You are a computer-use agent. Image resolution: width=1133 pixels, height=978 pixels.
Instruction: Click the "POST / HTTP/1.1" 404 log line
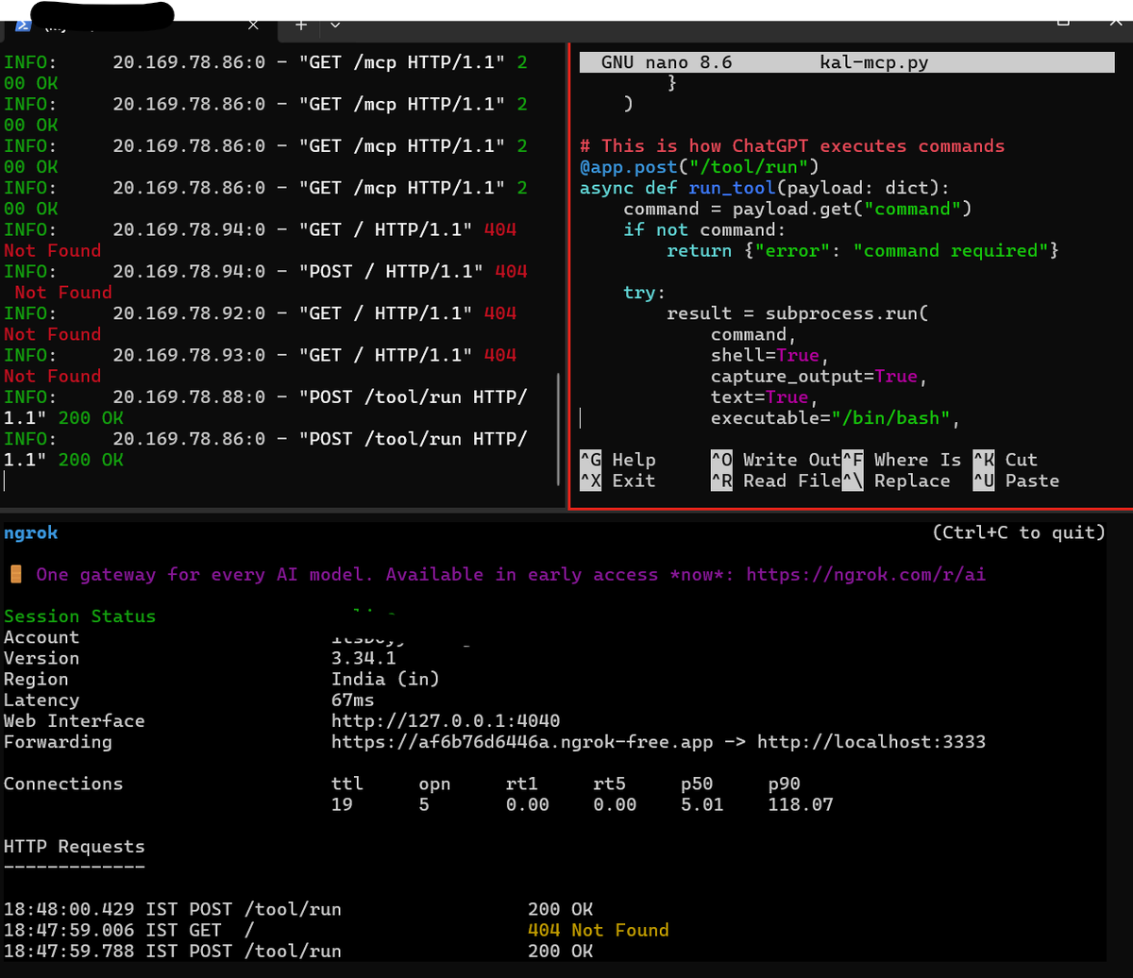[x=265, y=281]
